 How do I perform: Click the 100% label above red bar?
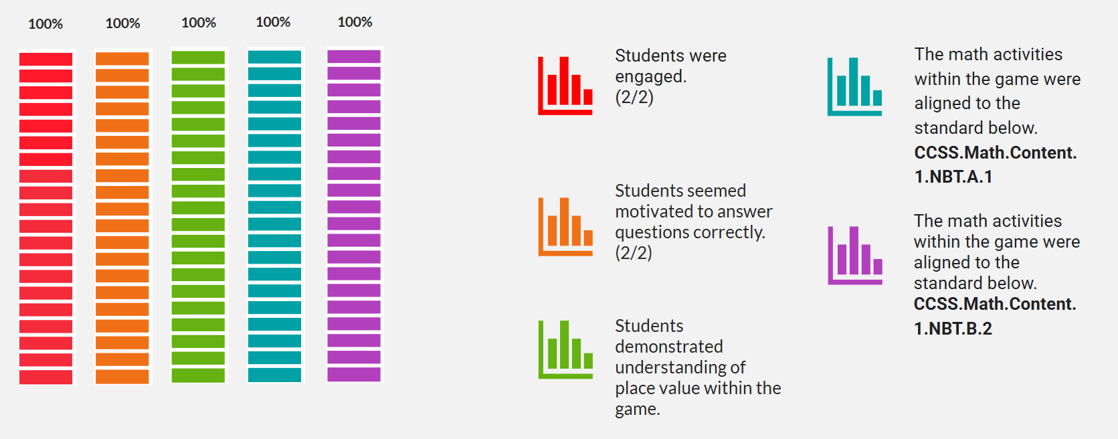pyautogui.click(x=45, y=24)
